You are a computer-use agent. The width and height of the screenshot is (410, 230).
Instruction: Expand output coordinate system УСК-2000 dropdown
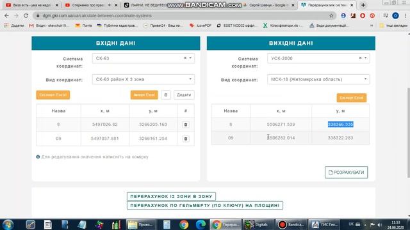point(366,58)
